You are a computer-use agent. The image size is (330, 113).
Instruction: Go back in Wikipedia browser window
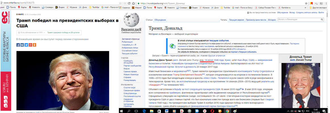pyautogui.click(x=120, y=4)
